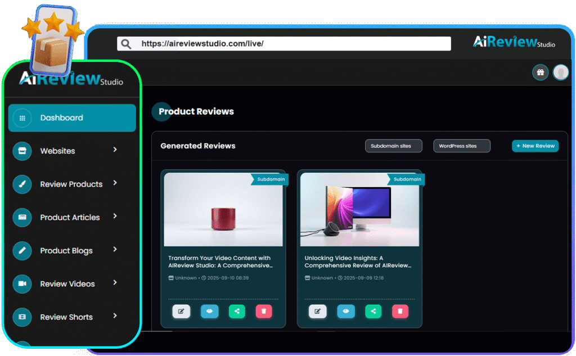The height and width of the screenshot is (356, 576).
Task: Open the user profile avatar
Action: tap(560, 73)
